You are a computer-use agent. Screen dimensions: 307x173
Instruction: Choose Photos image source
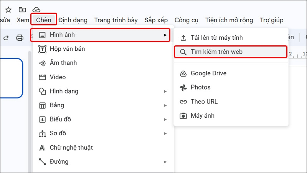pos(231,88)
